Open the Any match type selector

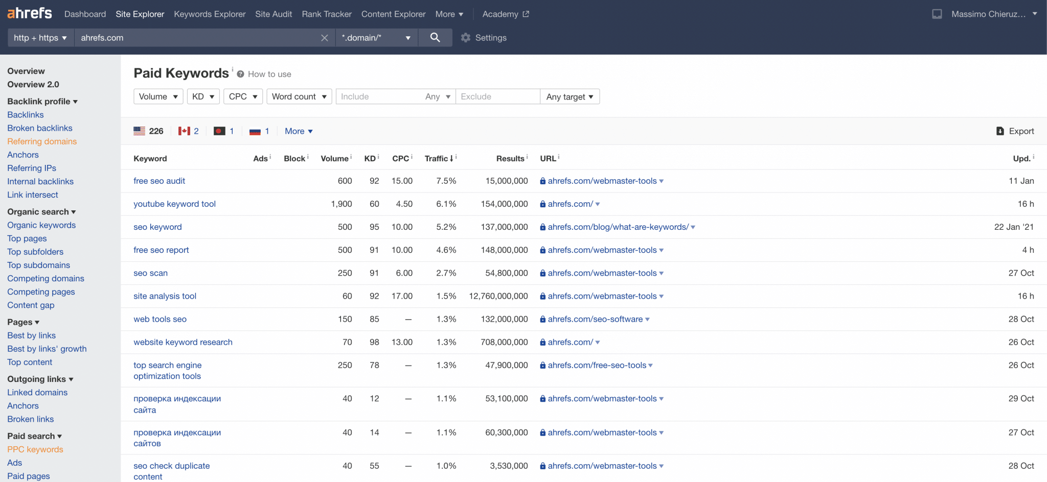click(x=438, y=97)
